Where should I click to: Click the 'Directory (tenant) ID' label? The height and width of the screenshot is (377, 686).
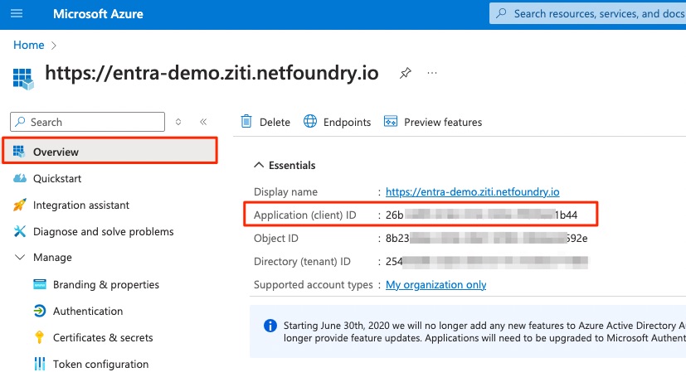click(302, 261)
